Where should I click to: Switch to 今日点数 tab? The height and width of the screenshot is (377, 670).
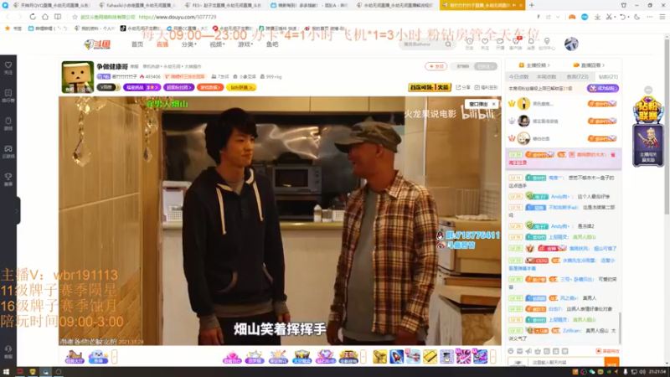[518, 77]
